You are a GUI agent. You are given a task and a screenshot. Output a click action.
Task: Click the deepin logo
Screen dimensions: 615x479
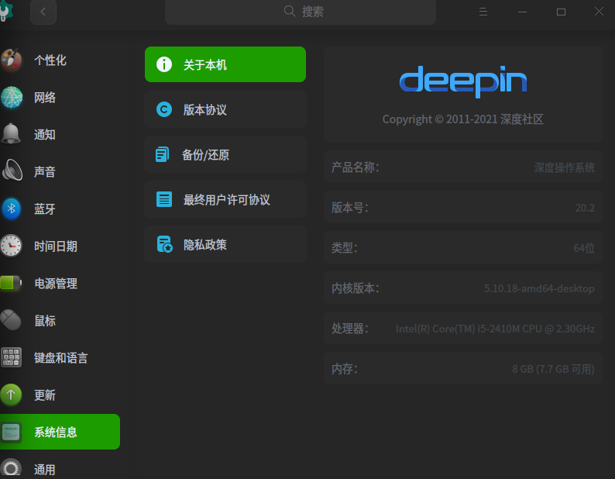click(x=463, y=81)
